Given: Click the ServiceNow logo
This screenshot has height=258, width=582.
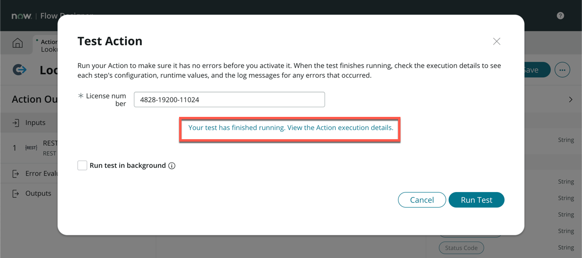Looking at the screenshot, I should coord(21,16).
